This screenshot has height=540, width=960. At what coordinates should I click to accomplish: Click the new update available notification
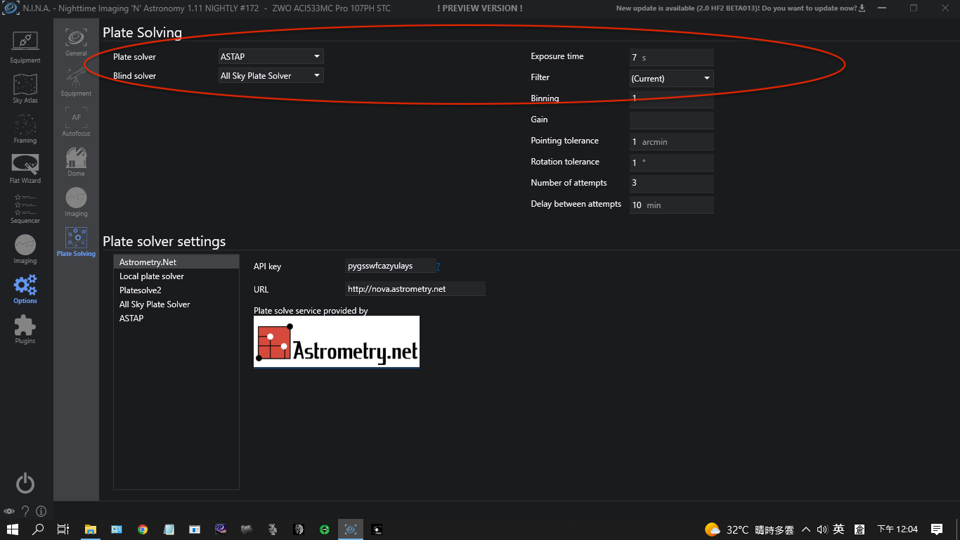(x=741, y=8)
